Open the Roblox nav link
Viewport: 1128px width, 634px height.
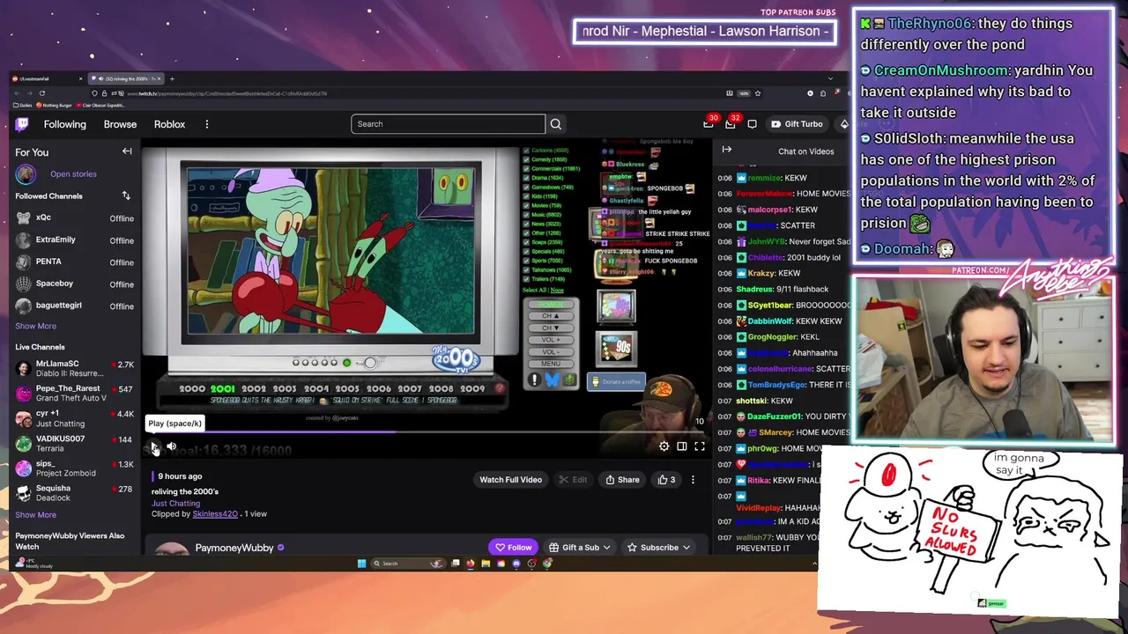pyautogui.click(x=169, y=124)
